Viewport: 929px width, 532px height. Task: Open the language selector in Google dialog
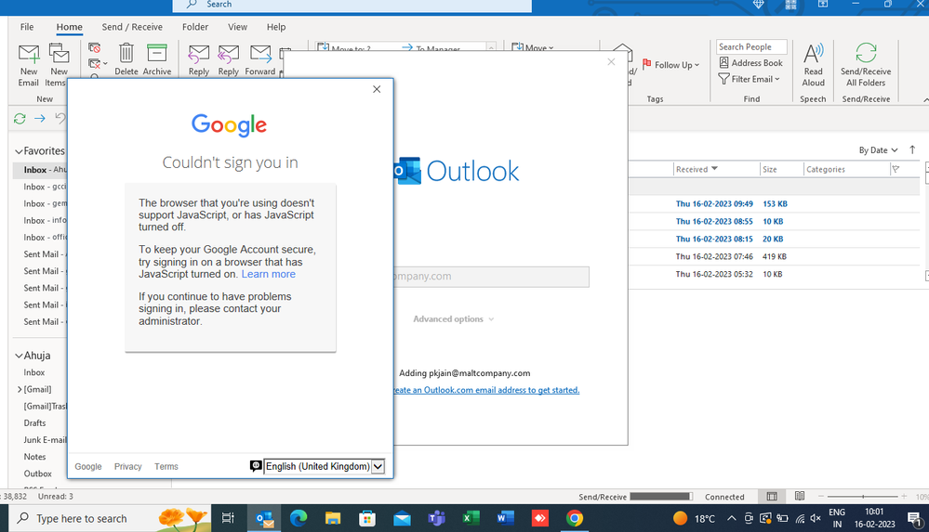tap(325, 466)
